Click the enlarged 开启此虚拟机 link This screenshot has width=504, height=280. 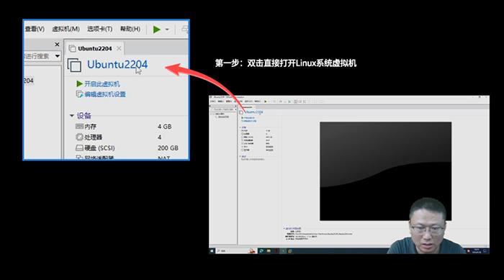98,84
